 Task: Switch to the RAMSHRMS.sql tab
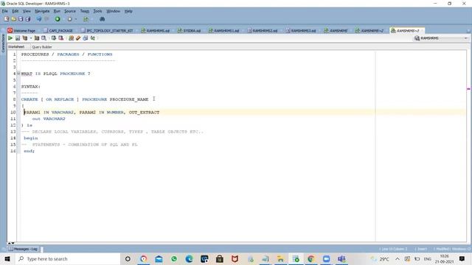click(x=156, y=31)
